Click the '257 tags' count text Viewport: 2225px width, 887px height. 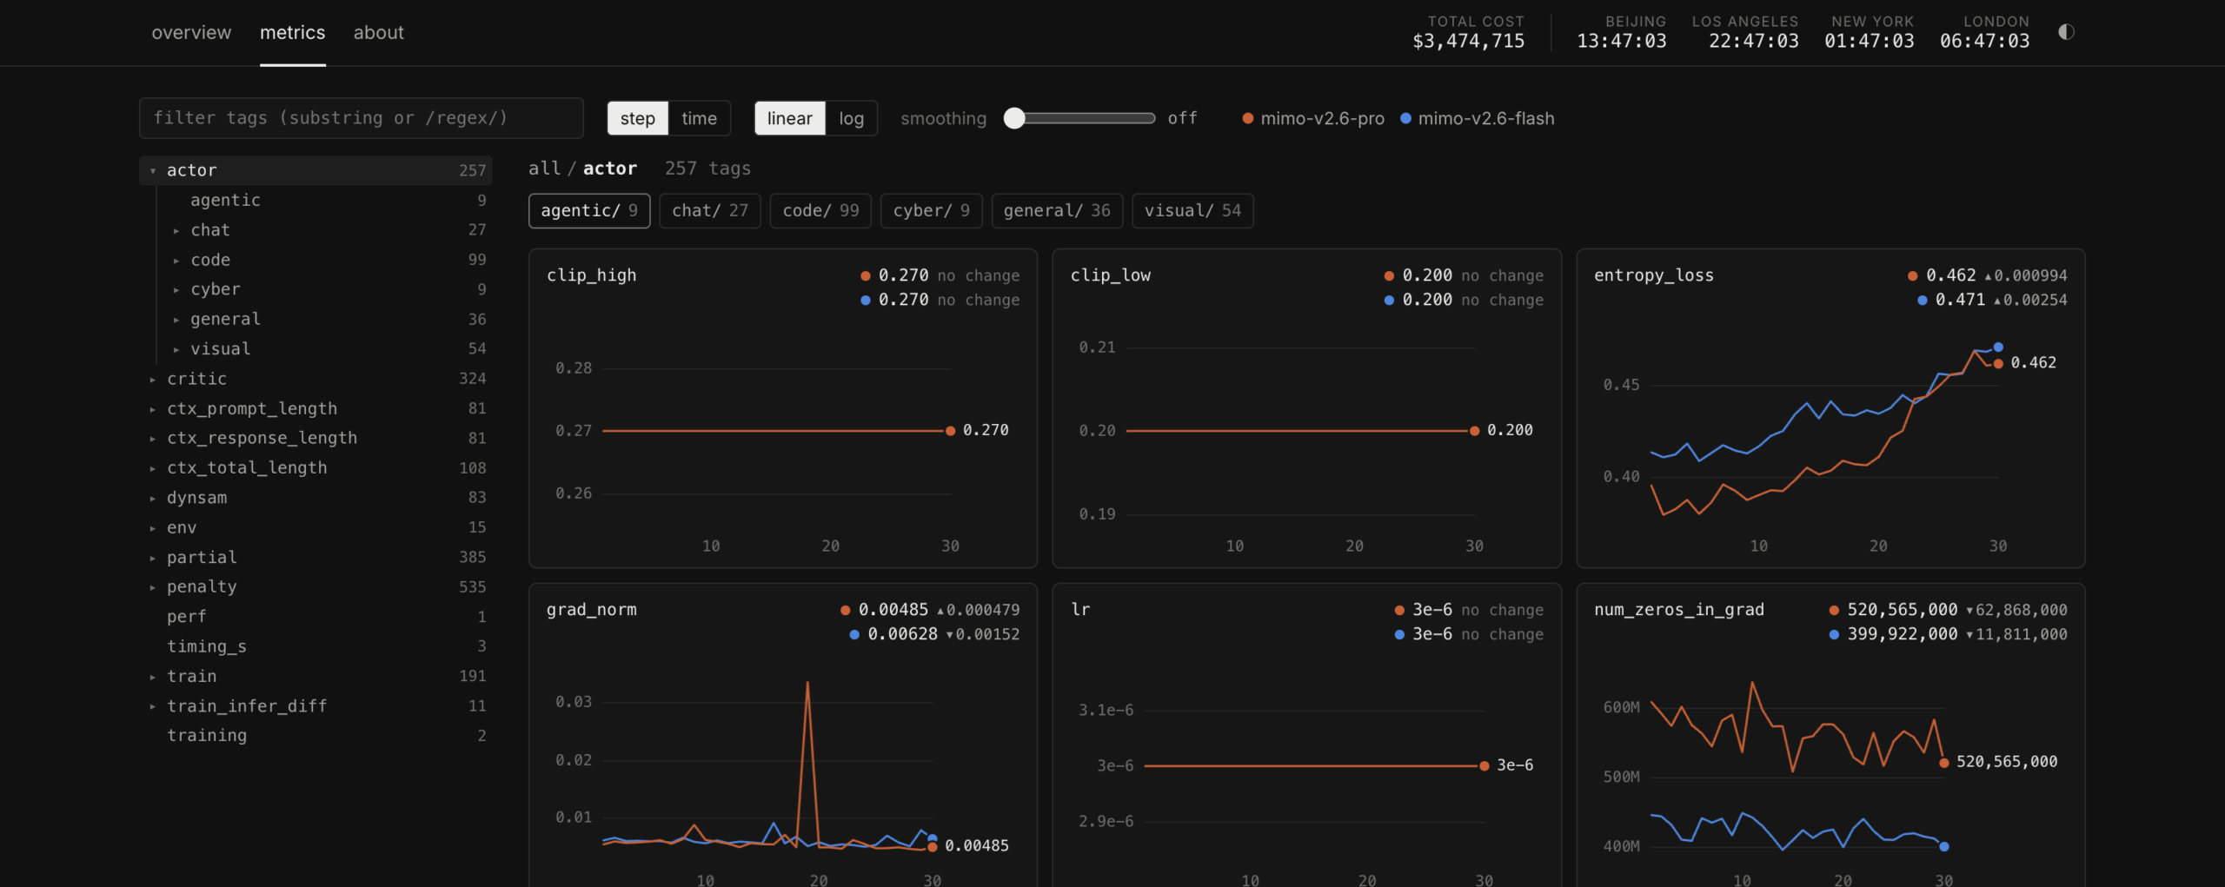tap(707, 169)
